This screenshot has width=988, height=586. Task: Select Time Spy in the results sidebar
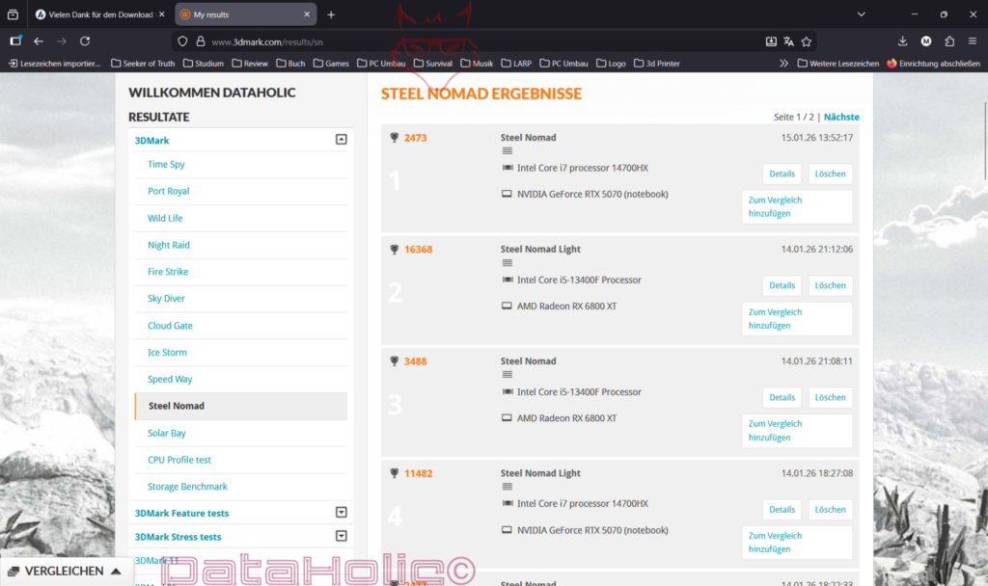pos(166,164)
